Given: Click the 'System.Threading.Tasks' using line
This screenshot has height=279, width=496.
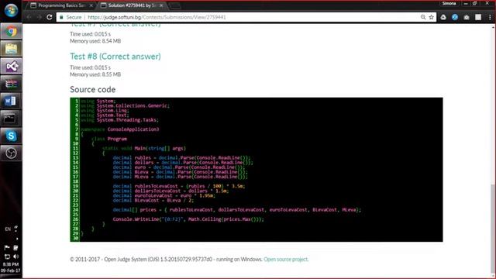Looking at the screenshot, I should (x=120, y=119).
